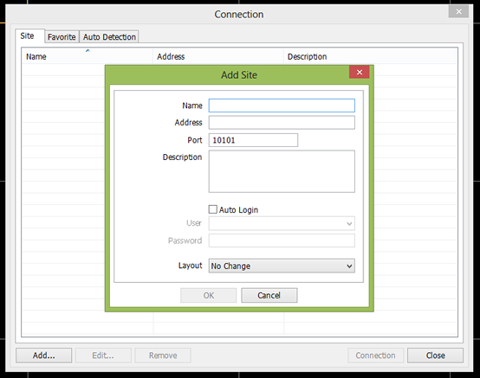Close the Connection window with X icon
The image size is (480, 378).
[458, 11]
